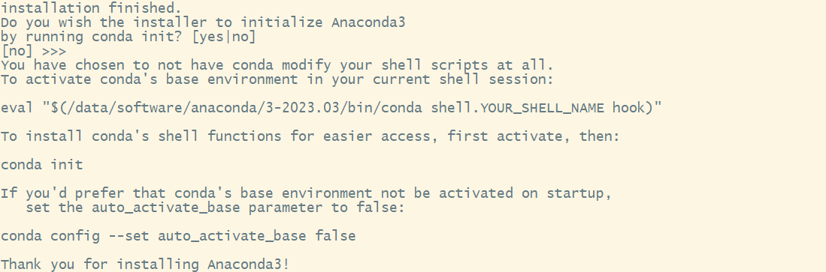Click the 'Thank you for installing Anaconda3!' line
Image resolution: width=826 pixels, height=272 pixels.
(x=145, y=264)
